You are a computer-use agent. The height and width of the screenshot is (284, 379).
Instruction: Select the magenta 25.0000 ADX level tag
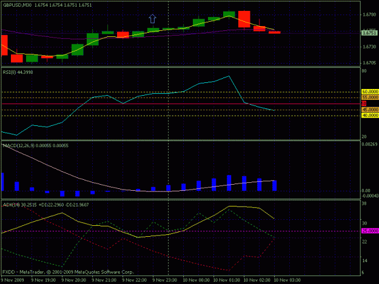click(370, 231)
